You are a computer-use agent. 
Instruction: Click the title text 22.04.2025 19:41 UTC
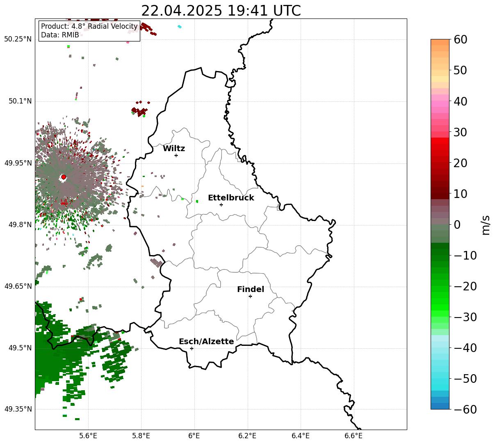[x=221, y=11]
